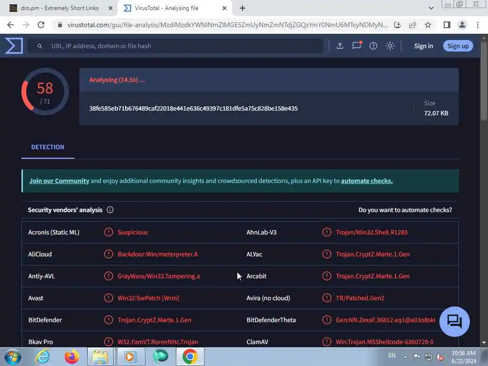
Task: Click the muted volume tray icon
Action: coord(440,356)
